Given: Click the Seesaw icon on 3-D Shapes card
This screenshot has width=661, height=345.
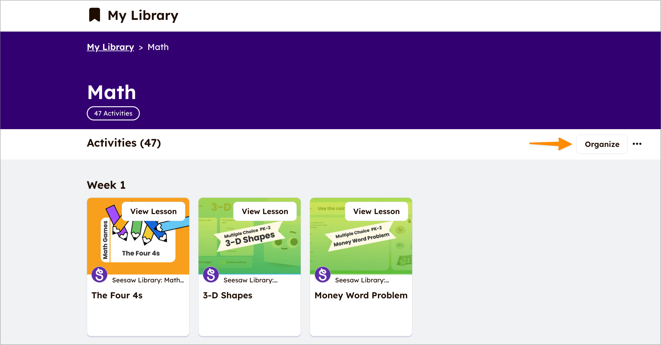Looking at the screenshot, I should pyautogui.click(x=211, y=274).
